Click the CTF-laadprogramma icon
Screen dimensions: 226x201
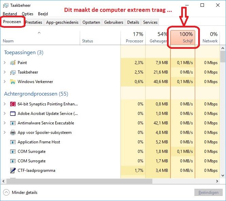(x=13, y=170)
